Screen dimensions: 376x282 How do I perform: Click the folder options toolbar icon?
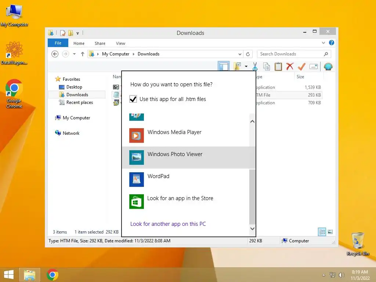pyautogui.click(x=237, y=66)
